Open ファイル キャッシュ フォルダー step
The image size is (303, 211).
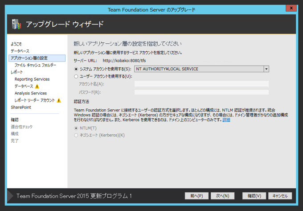35,65
